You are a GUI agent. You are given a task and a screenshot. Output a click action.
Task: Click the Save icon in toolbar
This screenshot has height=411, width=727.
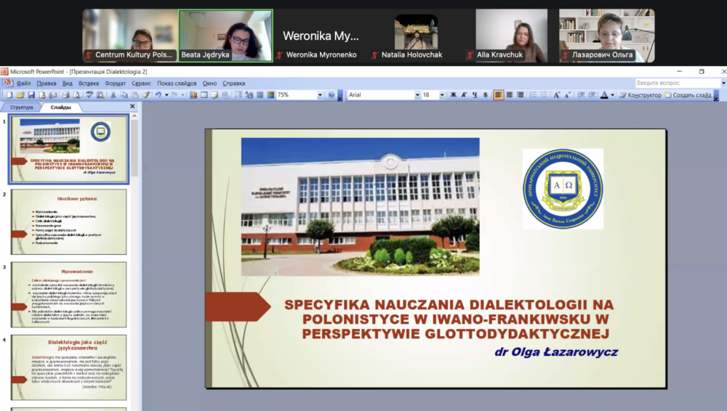tap(31, 95)
